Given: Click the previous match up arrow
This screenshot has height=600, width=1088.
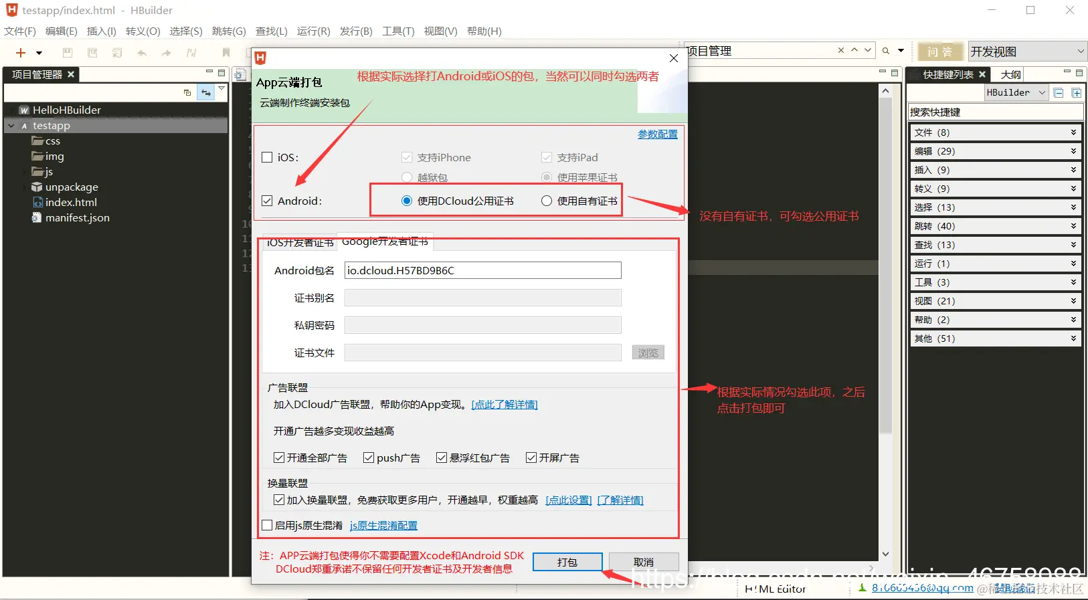Looking at the screenshot, I should (854, 50).
